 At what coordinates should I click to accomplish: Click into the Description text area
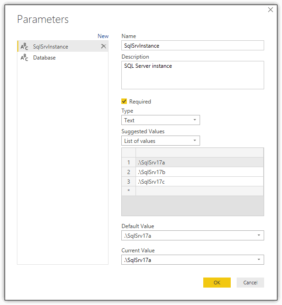pos(193,75)
